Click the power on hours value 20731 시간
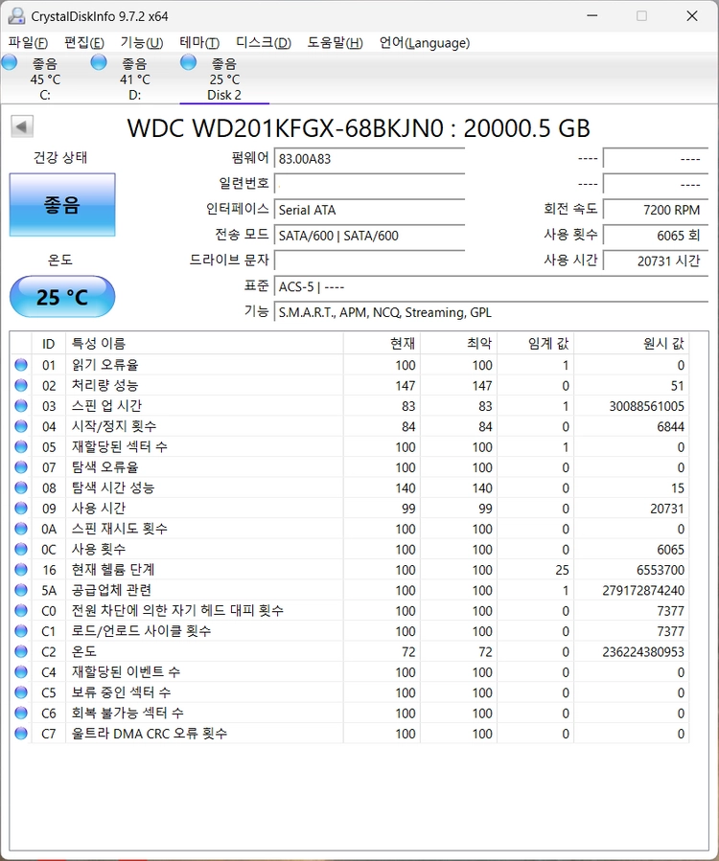 click(x=655, y=261)
